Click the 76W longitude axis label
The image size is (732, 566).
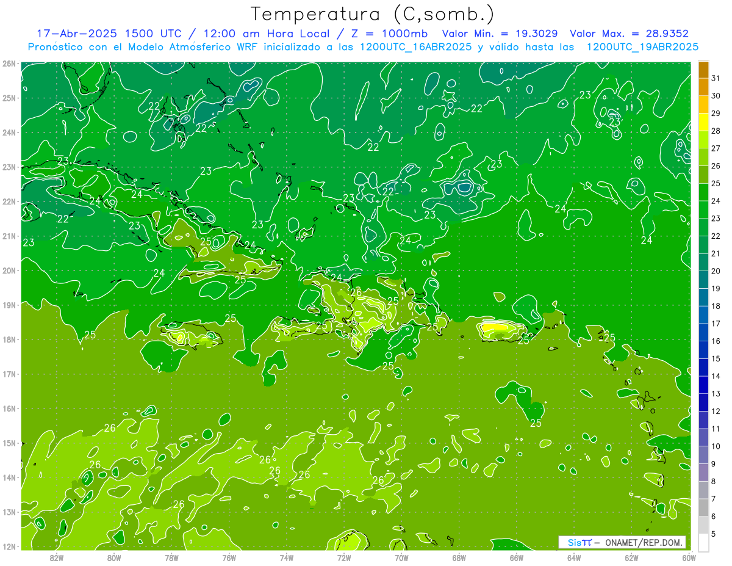click(229, 557)
